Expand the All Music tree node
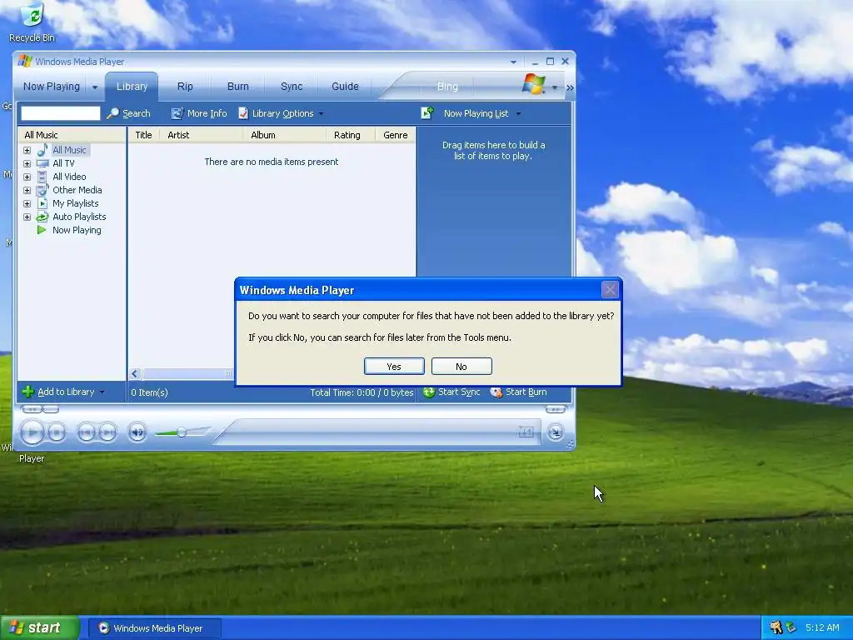This screenshot has height=640, width=853. 27,150
